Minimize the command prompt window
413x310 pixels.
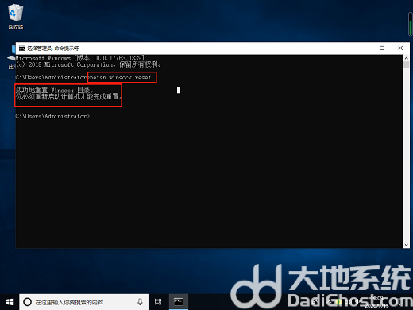point(364,48)
